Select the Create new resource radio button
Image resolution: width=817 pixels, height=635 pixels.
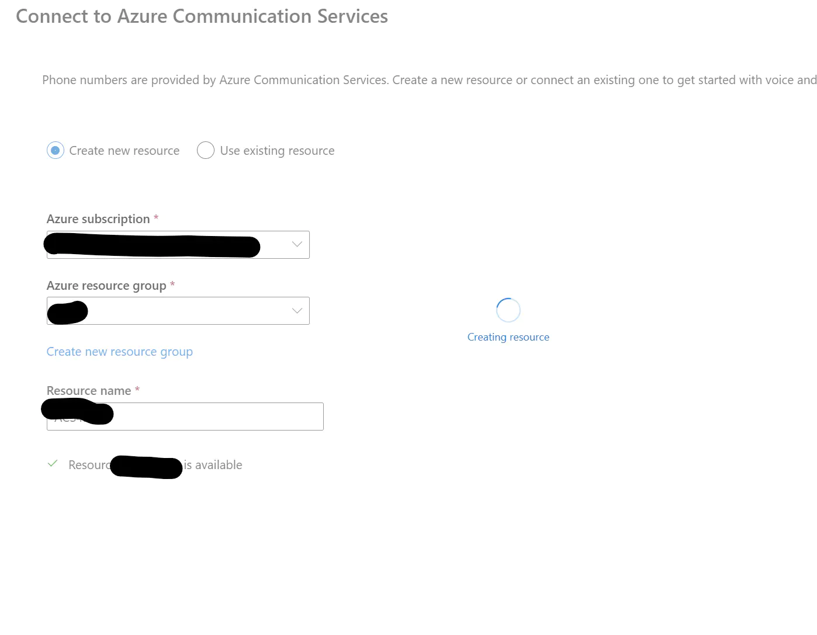(x=56, y=150)
